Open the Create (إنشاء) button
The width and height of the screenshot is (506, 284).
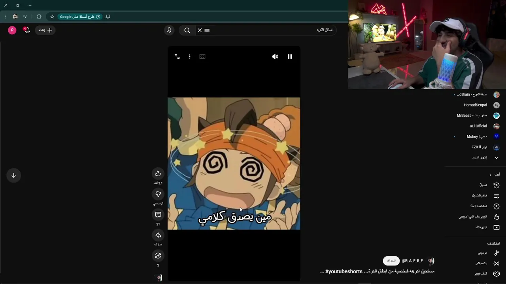45,30
